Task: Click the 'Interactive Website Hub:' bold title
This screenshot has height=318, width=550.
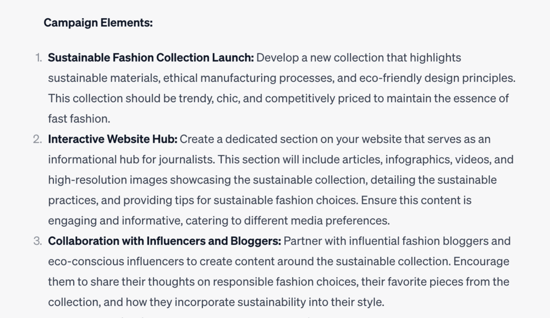Action: pyautogui.click(x=113, y=139)
